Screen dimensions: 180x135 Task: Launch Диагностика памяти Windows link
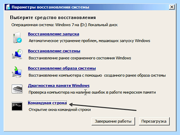(x=59, y=85)
